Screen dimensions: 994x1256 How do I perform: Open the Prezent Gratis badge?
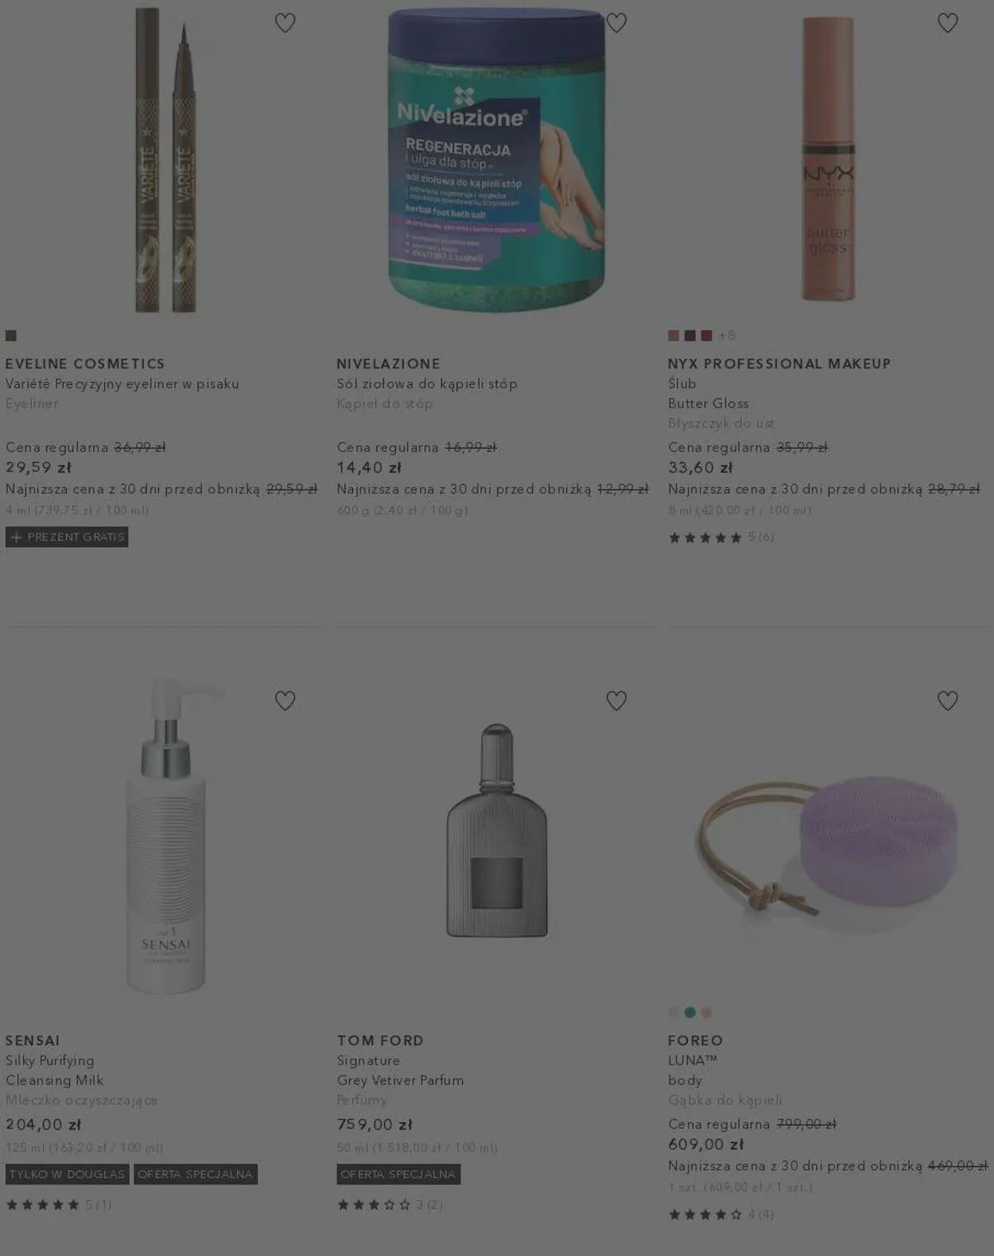tap(67, 537)
